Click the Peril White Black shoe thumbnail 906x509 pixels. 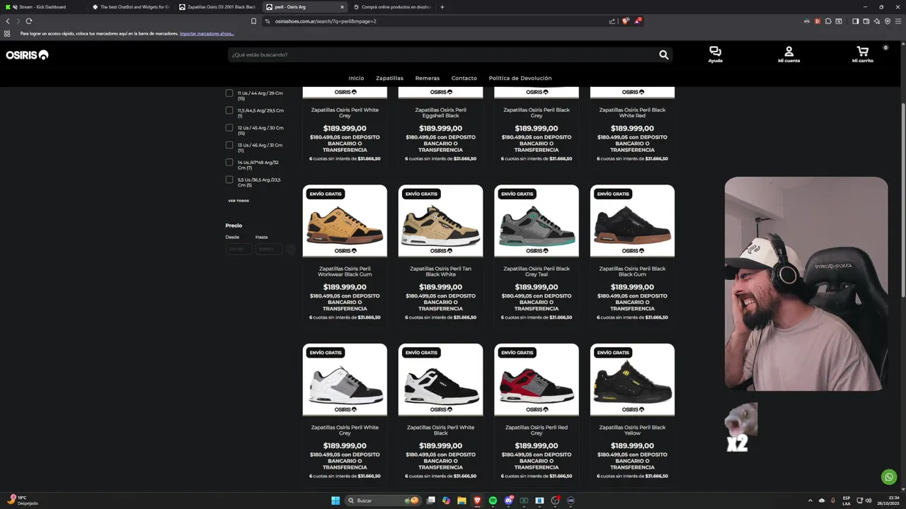click(x=440, y=380)
